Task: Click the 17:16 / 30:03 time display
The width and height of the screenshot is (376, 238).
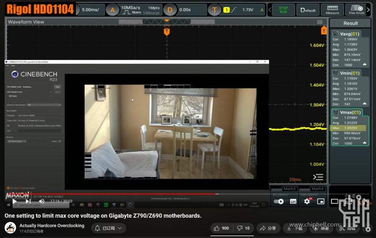Action: pyautogui.click(x=61, y=201)
